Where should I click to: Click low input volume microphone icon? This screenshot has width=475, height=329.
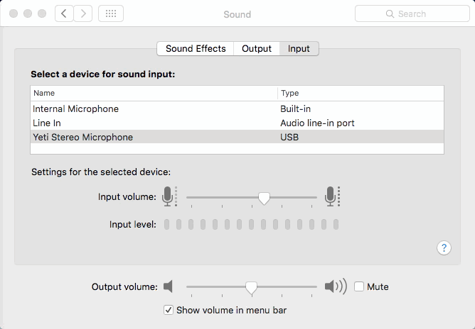(168, 196)
